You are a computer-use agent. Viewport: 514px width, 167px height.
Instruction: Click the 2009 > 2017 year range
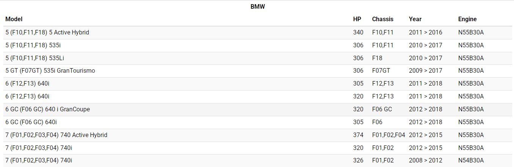(425, 71)
